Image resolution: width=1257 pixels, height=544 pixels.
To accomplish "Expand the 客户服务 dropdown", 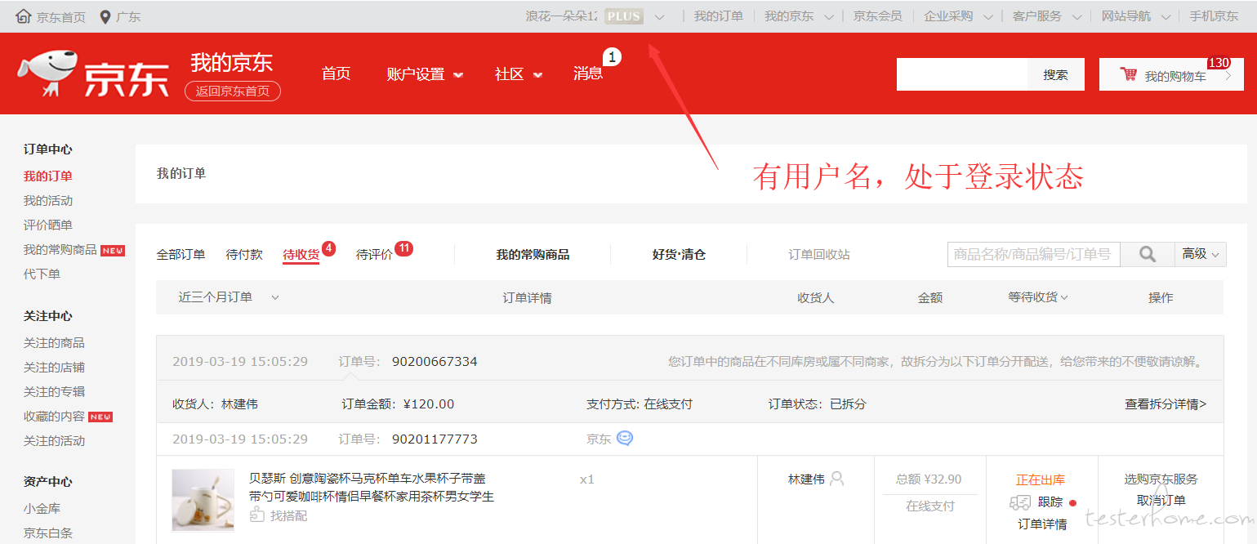I will pos(1076,17).
